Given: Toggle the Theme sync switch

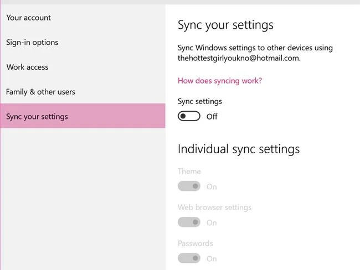Looking at the screenshot, I should 189,186.
